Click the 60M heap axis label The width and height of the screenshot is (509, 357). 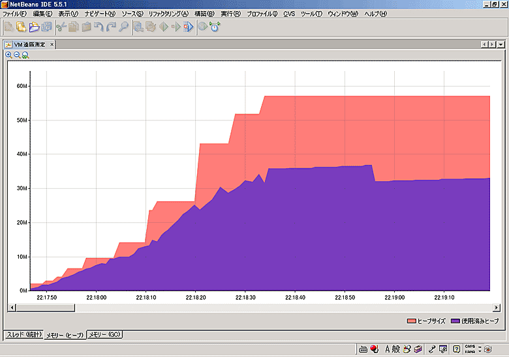22,86
